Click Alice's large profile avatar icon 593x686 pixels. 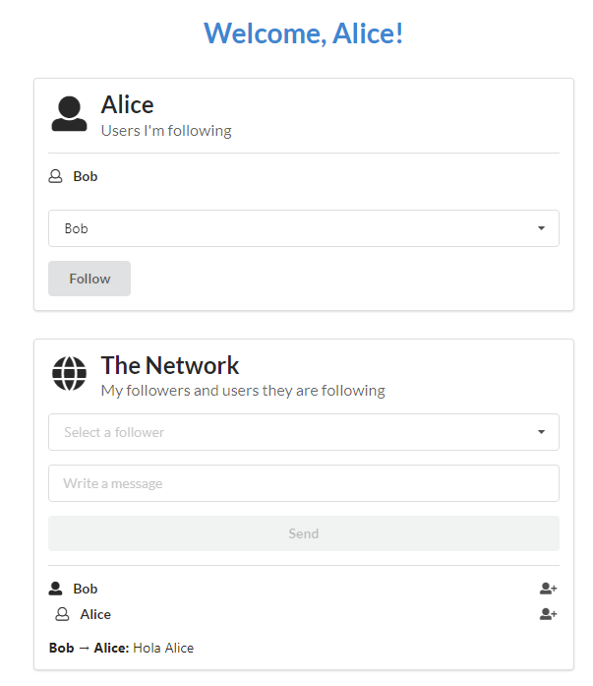pyautogui.click(x=69, y=114)
